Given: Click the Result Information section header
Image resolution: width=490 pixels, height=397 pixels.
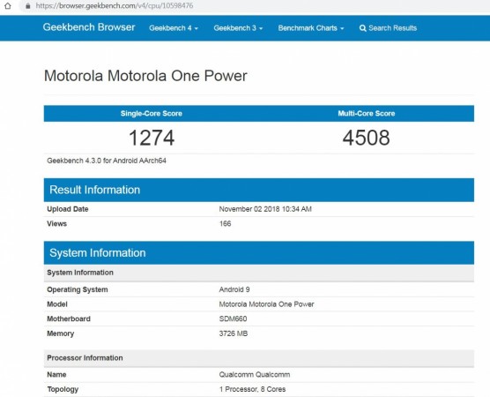Looking at the screenshot, I should click(x=259, y=190).
